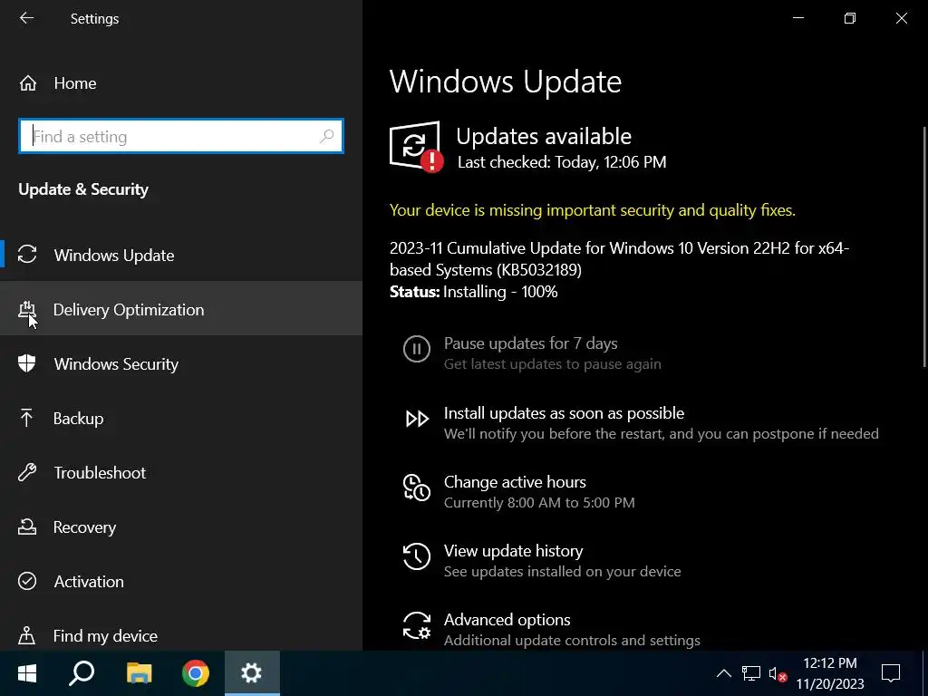This screenshot has width=928, height=696.
Task: Click 'Updates available' heading
Action: (x=544, y=136)
